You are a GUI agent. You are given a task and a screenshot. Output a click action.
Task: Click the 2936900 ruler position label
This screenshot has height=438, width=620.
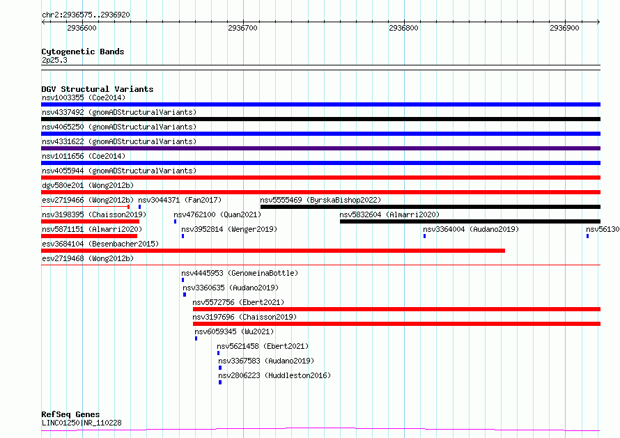tap(564, 28)
